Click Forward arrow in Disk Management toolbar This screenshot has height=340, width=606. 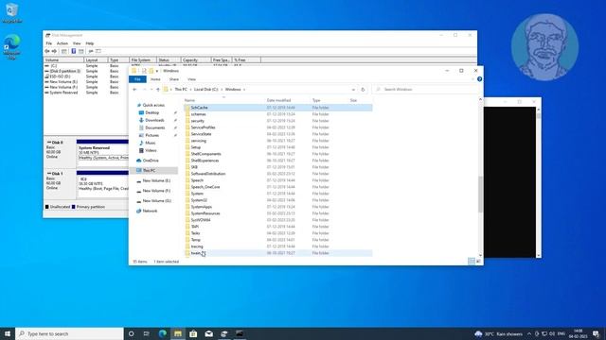(54, 51)
